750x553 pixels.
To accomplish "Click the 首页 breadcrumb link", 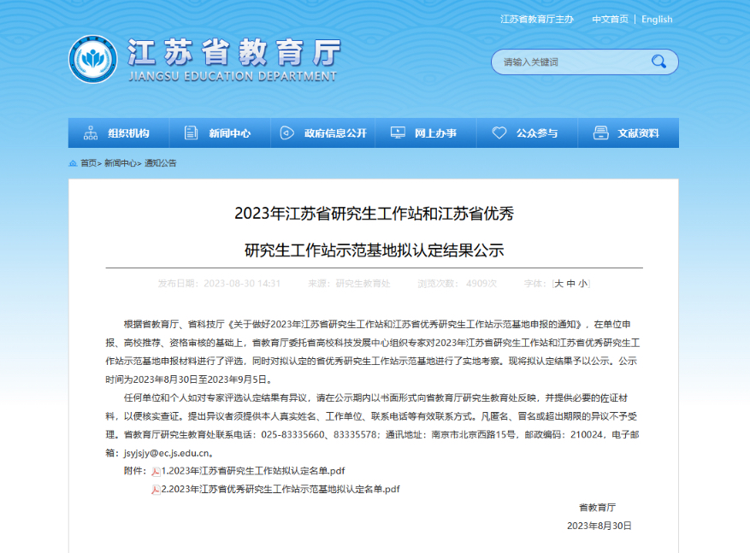I will tap(88, 163).
